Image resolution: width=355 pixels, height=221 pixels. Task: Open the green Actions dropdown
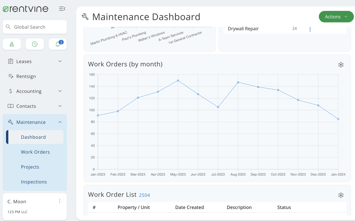(336, 17)
